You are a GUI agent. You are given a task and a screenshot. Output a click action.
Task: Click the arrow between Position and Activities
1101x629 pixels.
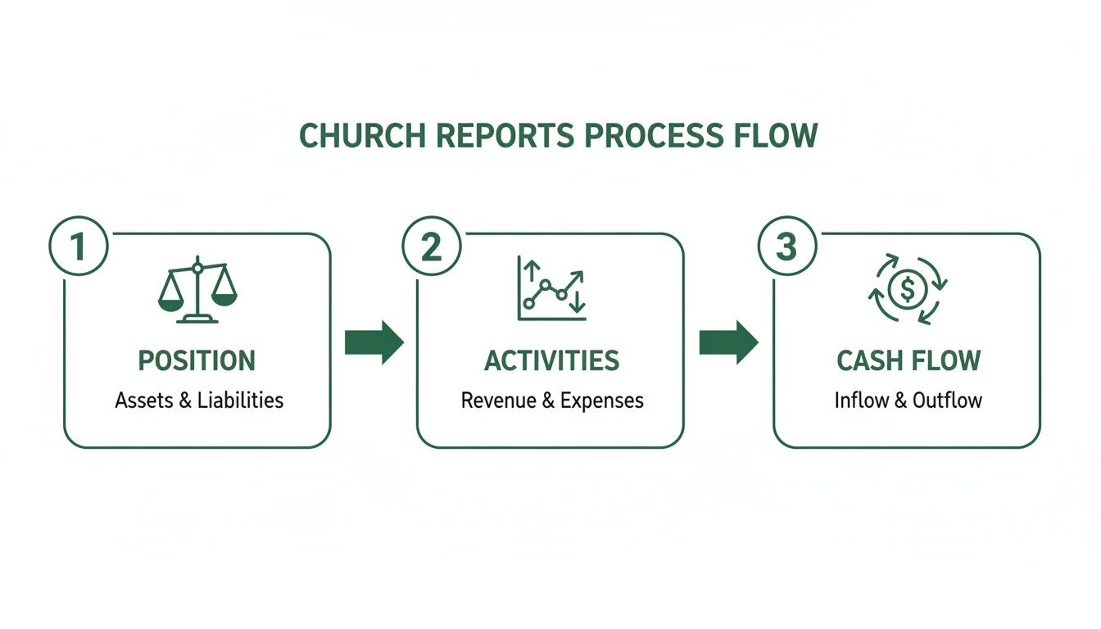[x=374, y=341]
